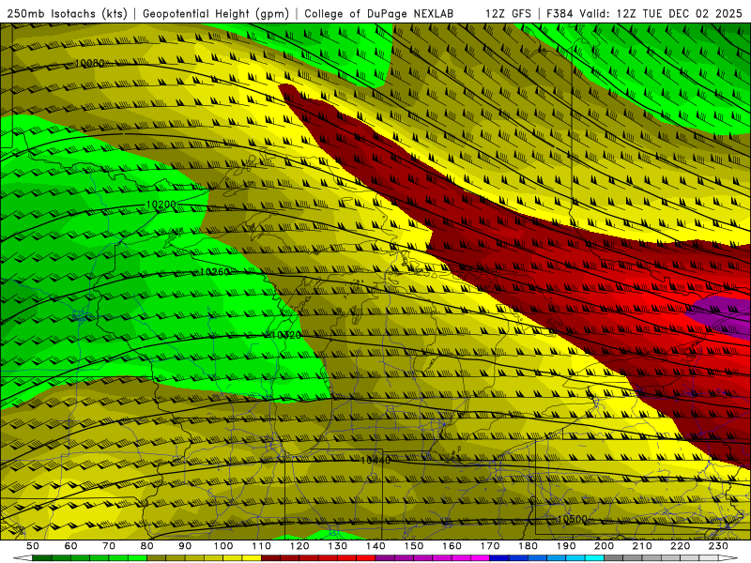Click the 200 value on the color scale
Image resolution: width=751 pixels, height=563 pixels.
point(604,546)
